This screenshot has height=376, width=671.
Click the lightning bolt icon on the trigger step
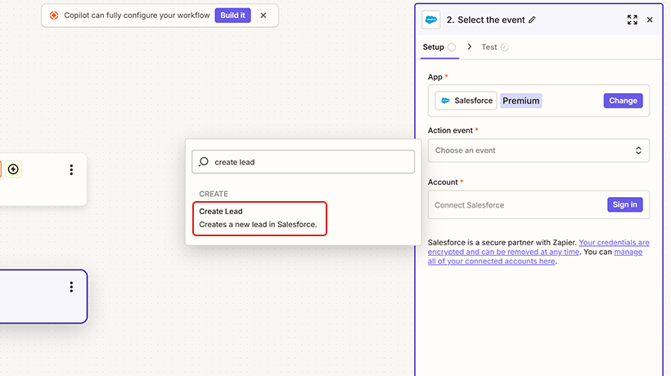13,169
